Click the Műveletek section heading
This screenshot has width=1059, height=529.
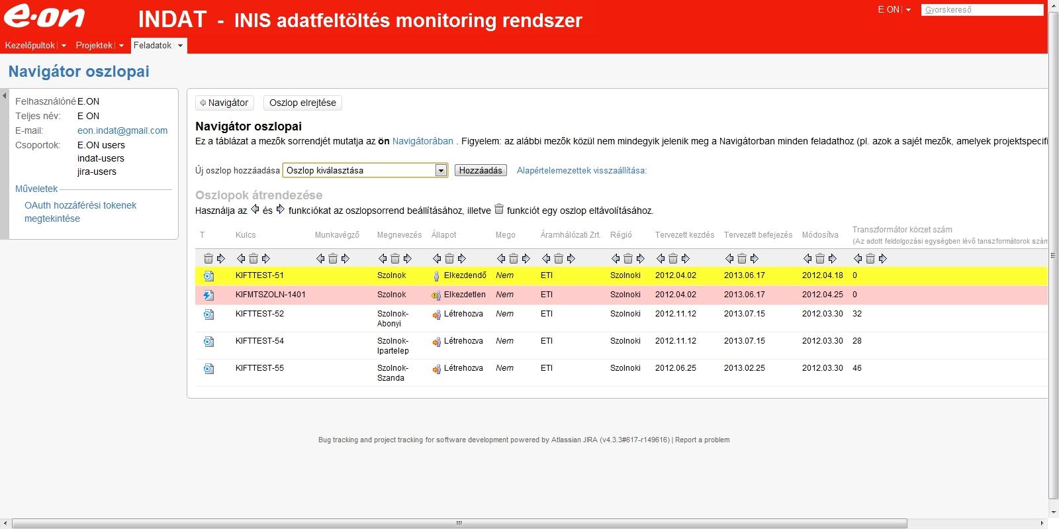(x=36, y=189)
